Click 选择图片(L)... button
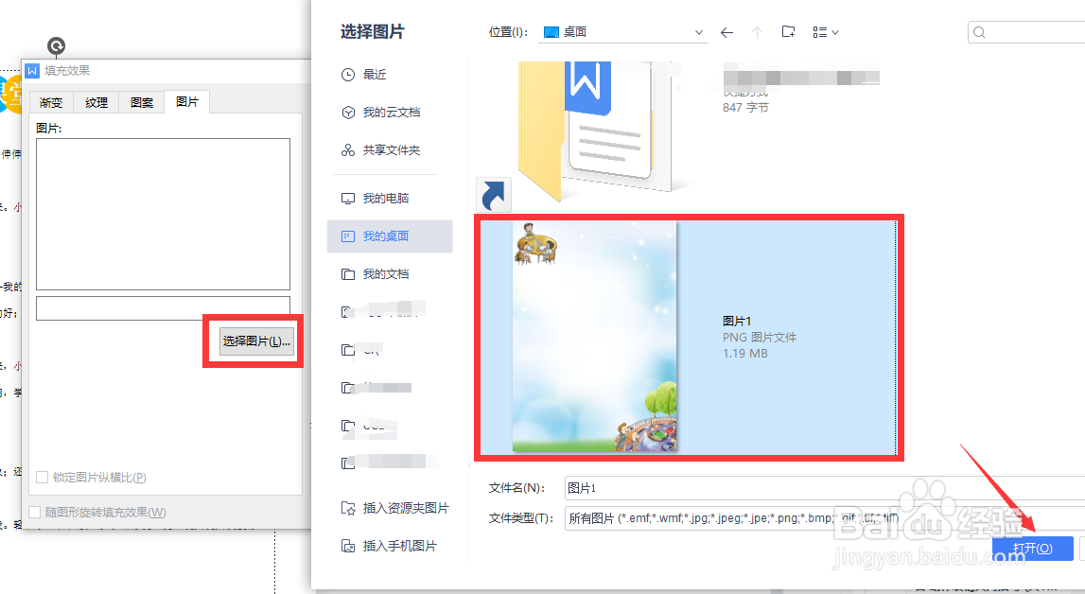Screen dimensions: 1085x594 [256, 341]
